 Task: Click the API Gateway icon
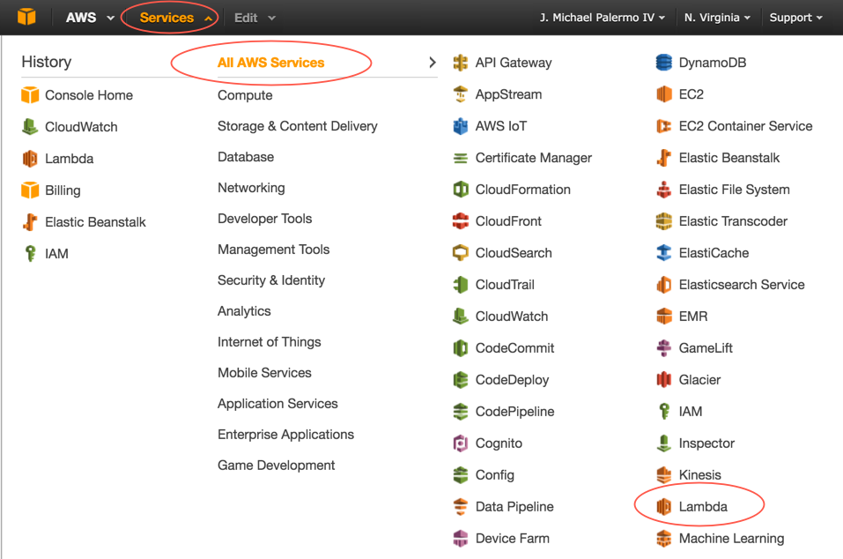[x=460, y=63]
